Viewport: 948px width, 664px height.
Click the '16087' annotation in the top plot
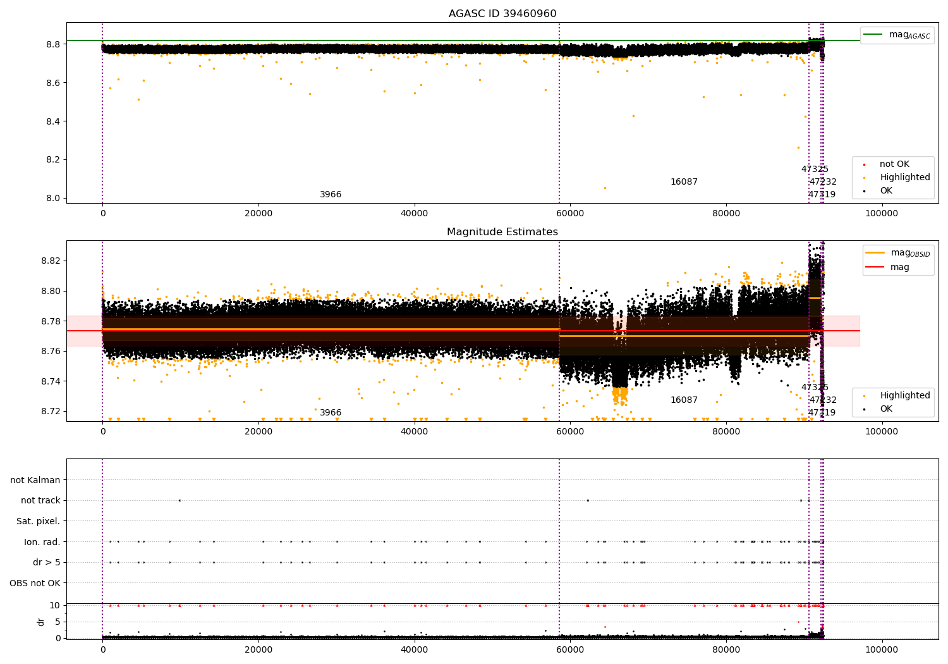coord(684,182)
